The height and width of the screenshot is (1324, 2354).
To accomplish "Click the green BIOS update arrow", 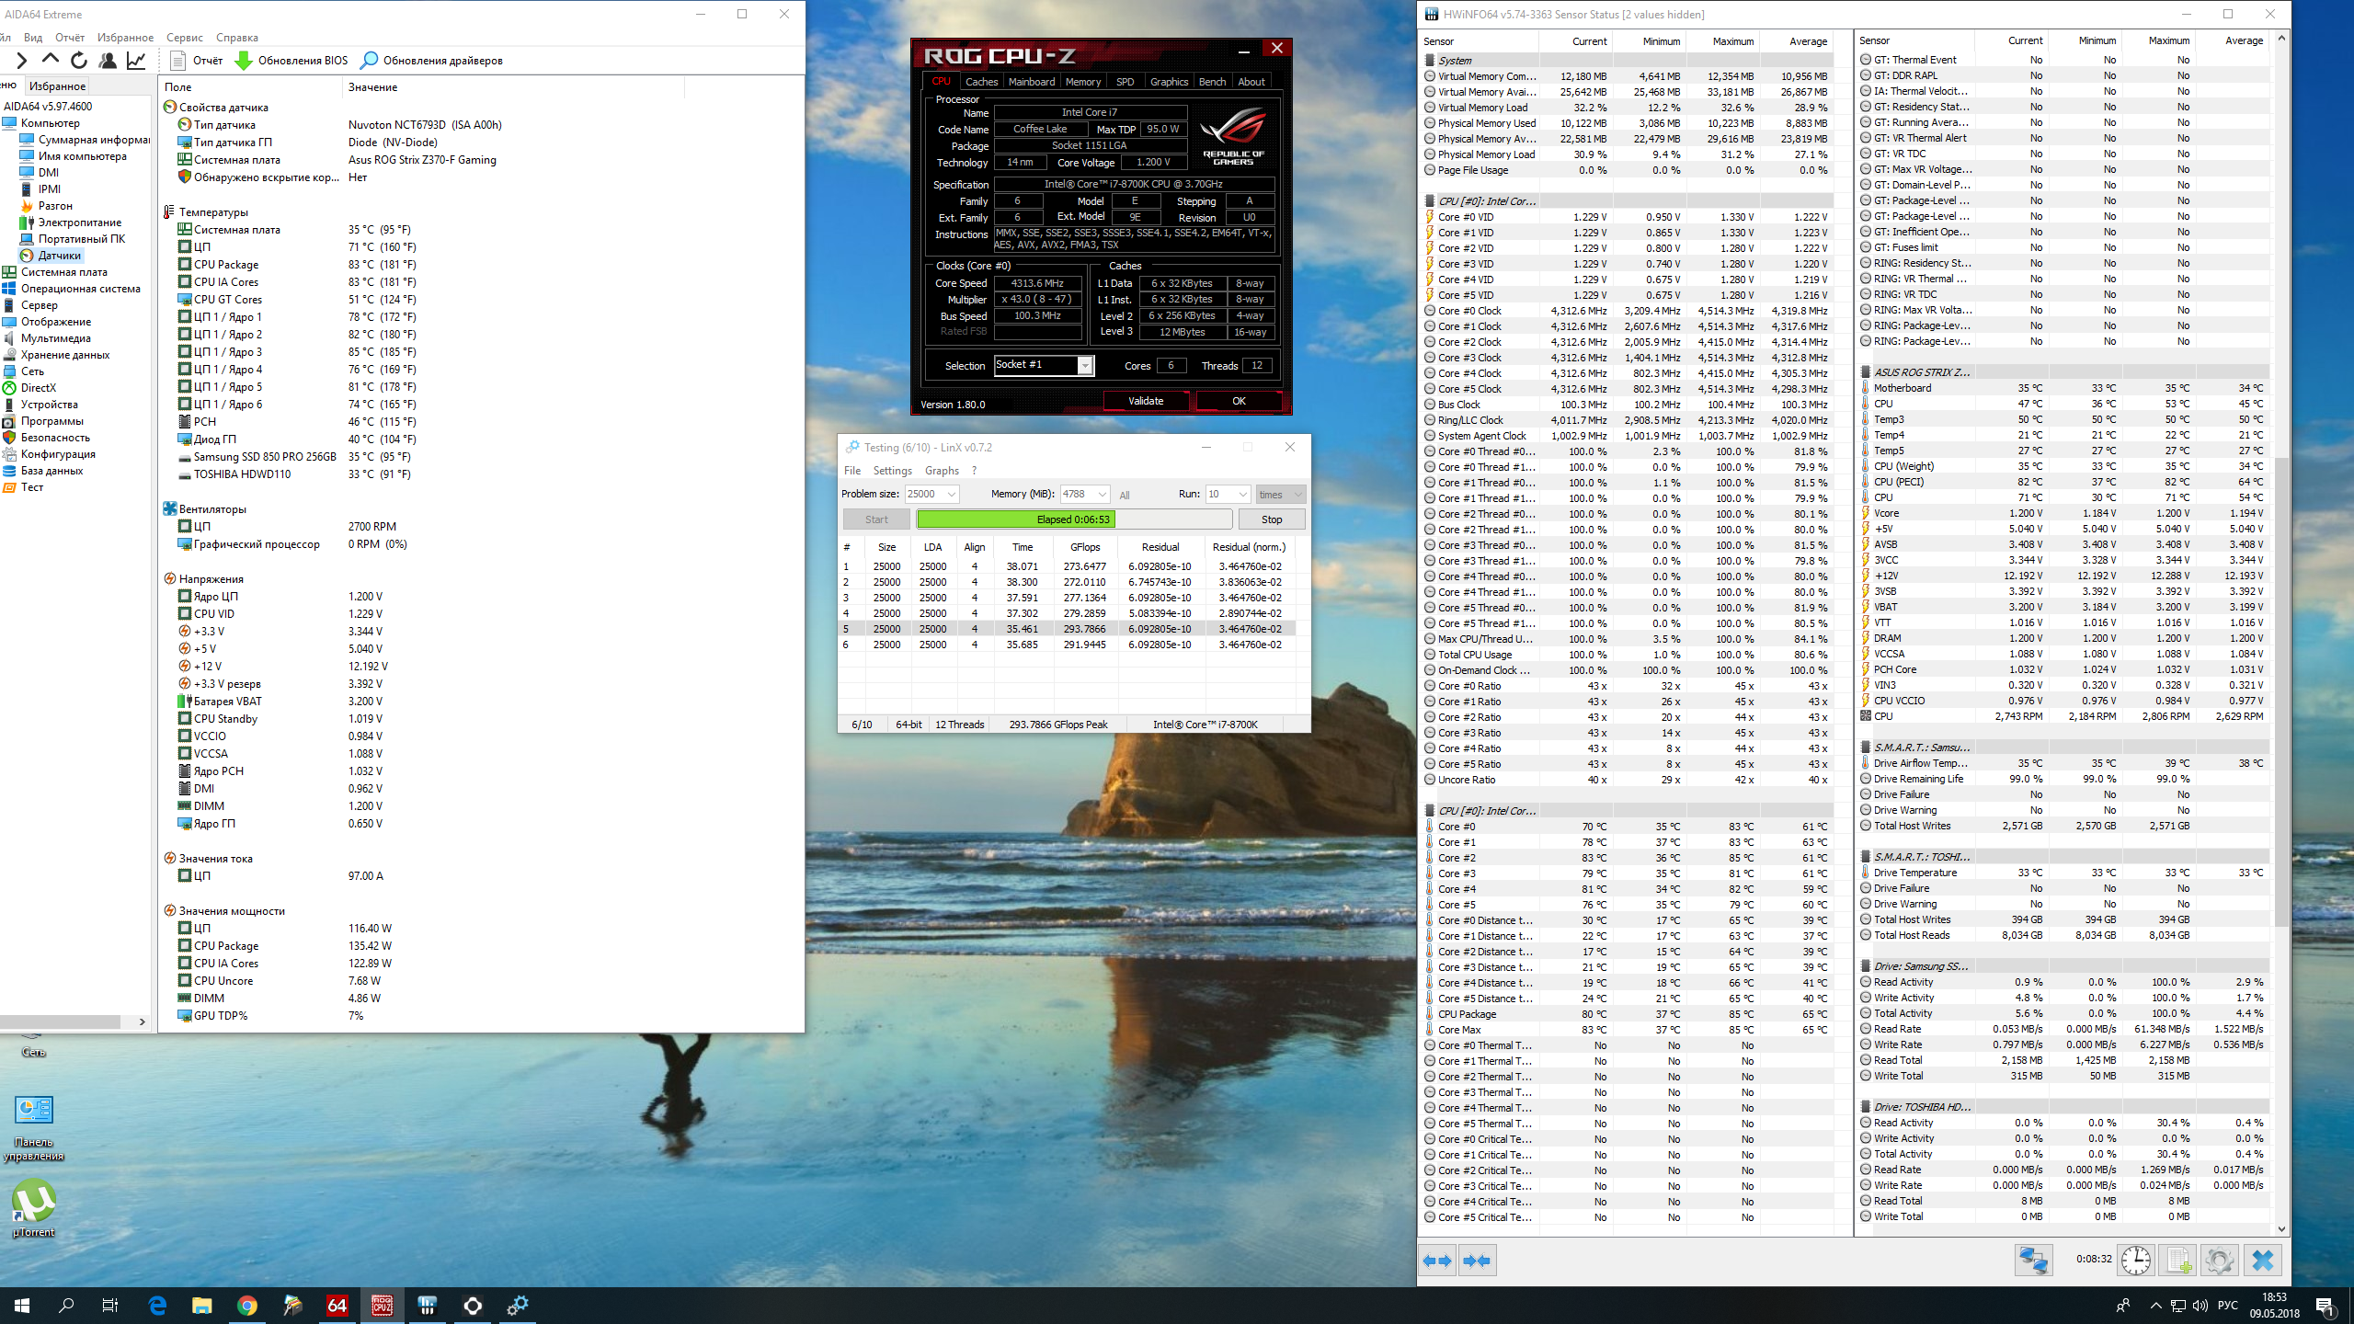I will 244,61.
